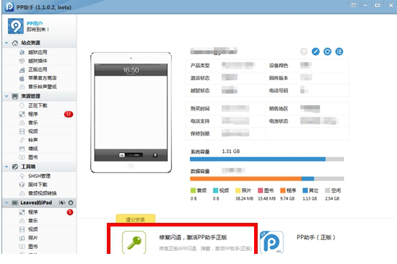The width and height of the screenshot is (397, 264).
Task: Click the grey 空闲 legend swatch
Action: [328, 190]
